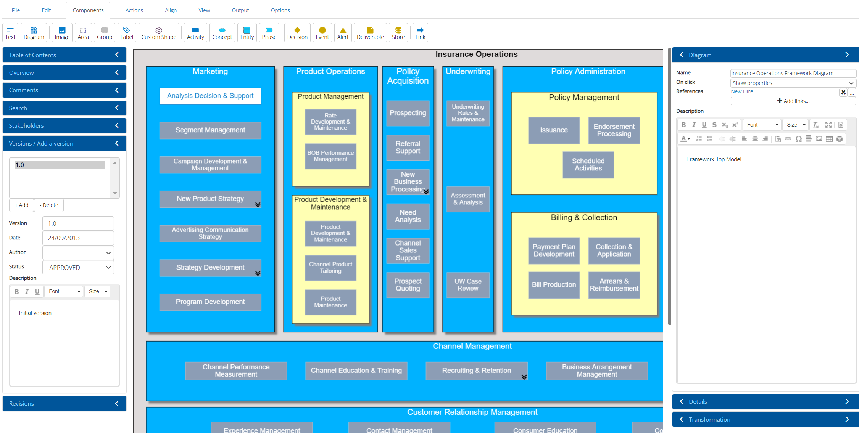Click the Deliverable component icon
859x435 pixels.
(x=370, y=33)
